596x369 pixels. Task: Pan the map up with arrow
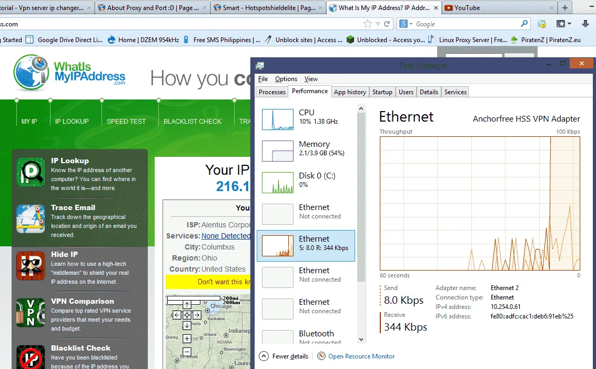pyautogui.click(x=187, y=305)
